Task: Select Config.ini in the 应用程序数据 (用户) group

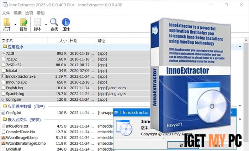Action: pos(57,113)
